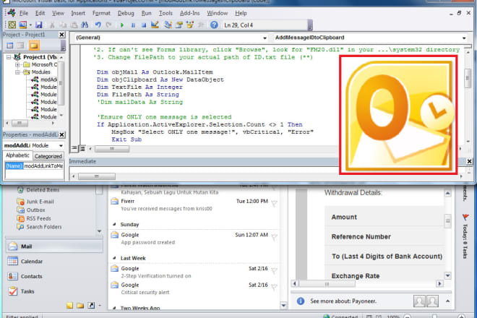Click Toggle Folders icon in Project panel
This screenshot has height=318, width=477.
click(x=34, y=46)
